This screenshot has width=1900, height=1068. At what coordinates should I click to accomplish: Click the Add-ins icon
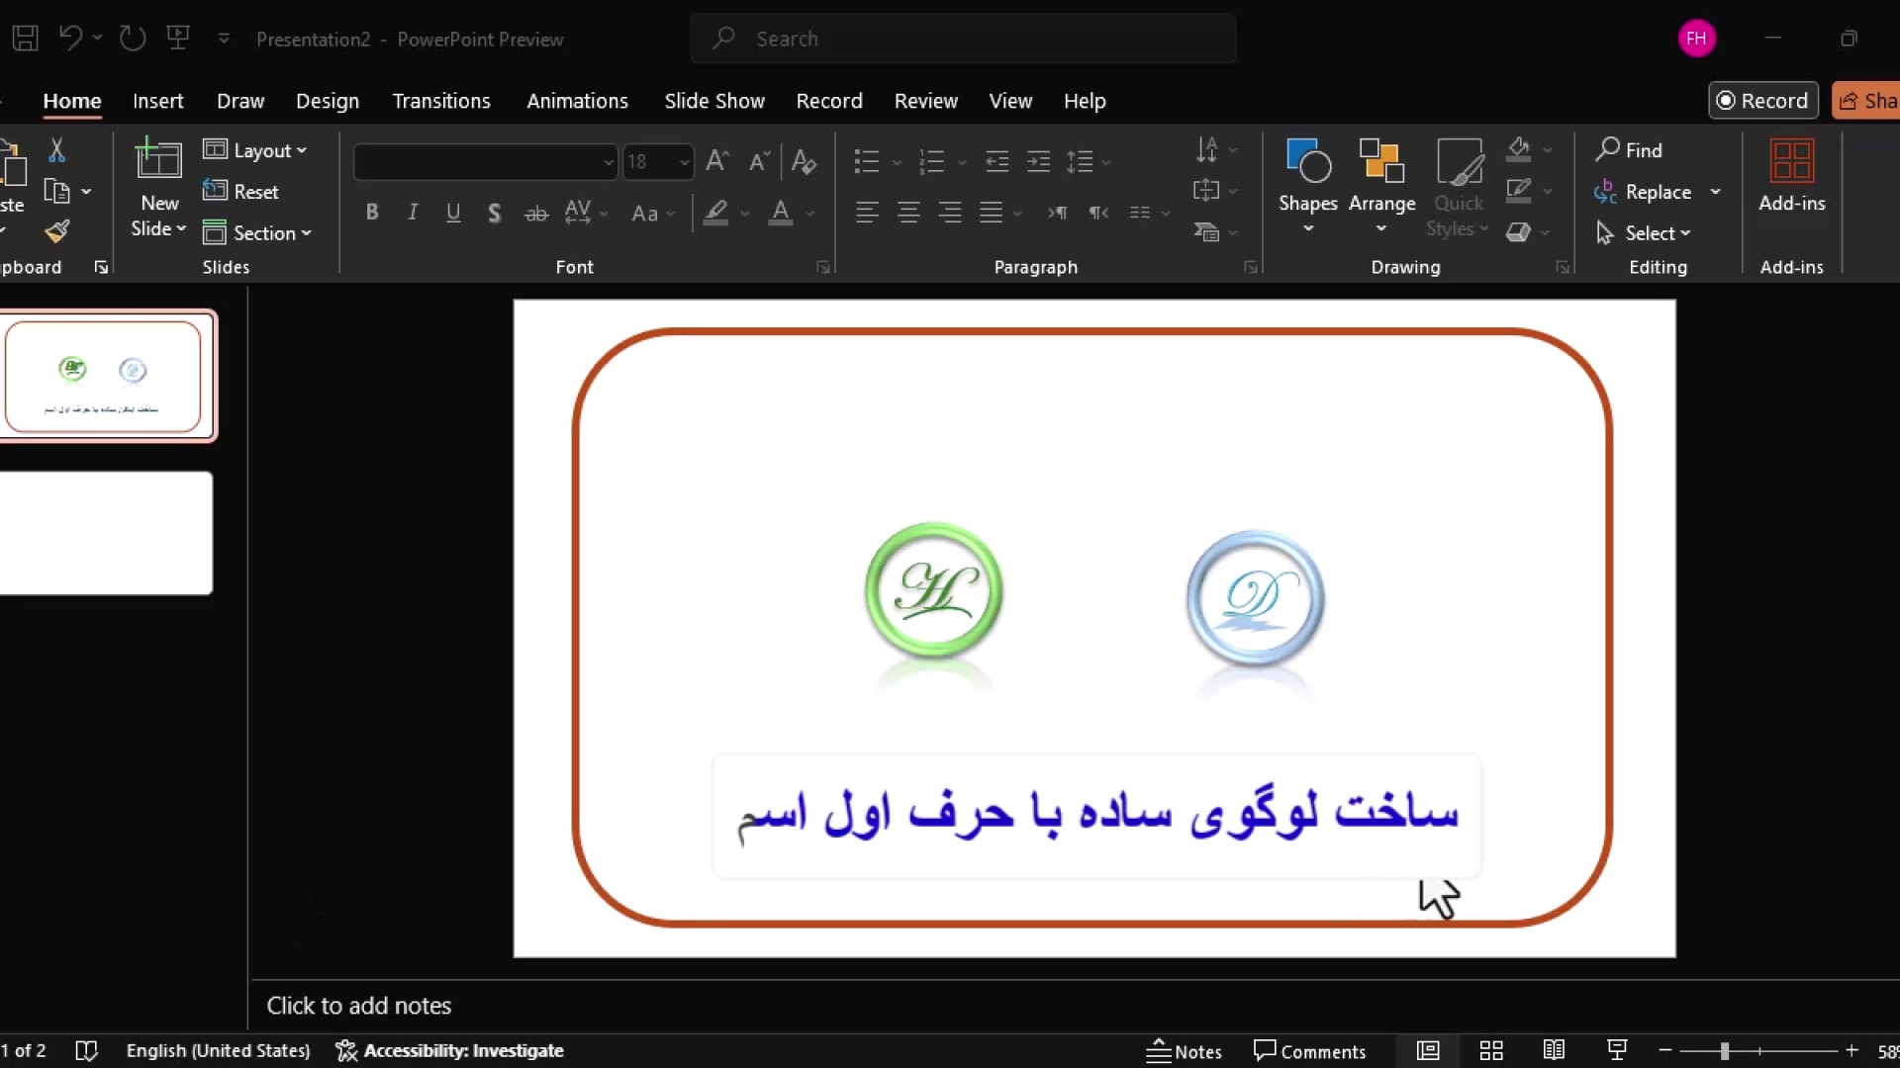point(1791,161)
